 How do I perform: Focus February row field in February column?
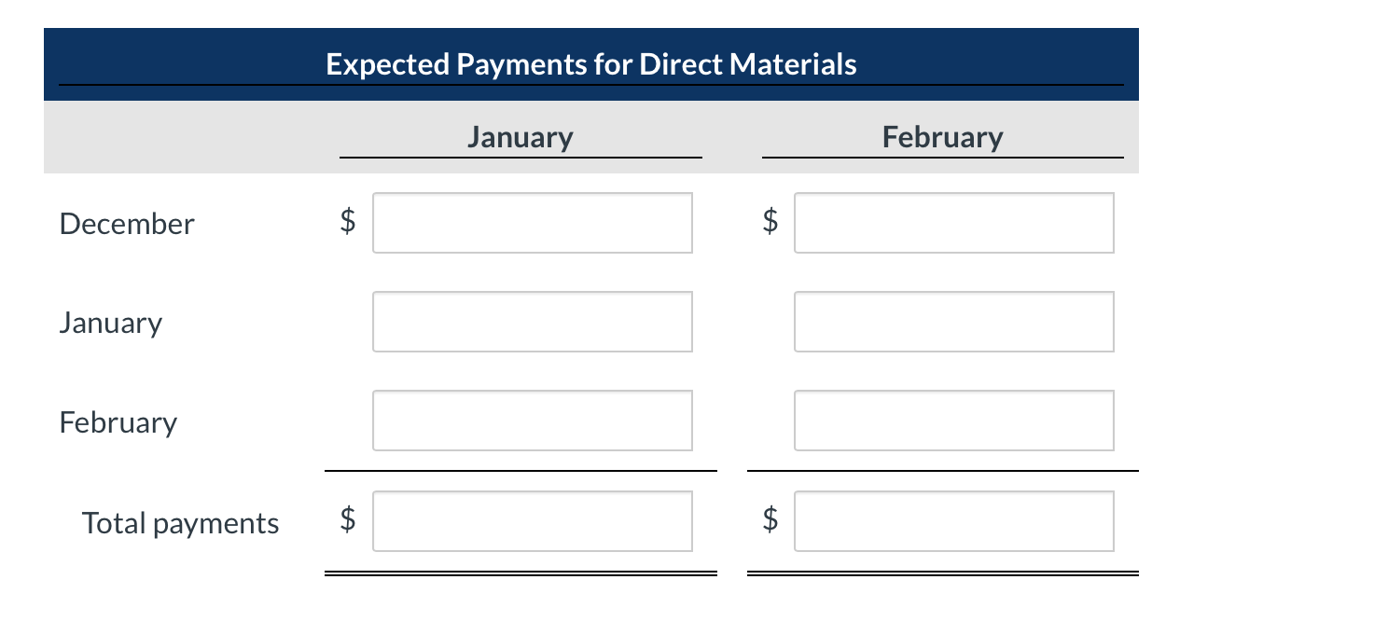(954, 421)
